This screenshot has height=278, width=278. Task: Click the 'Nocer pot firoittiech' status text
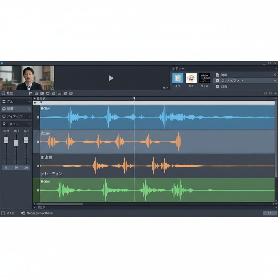point(40,213)
